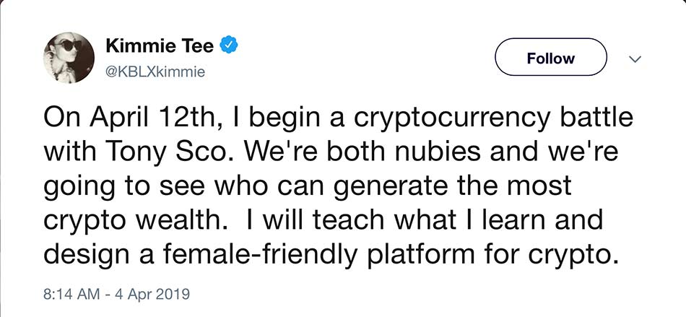Screen dimensions: 686x317
Task: Open Kimmie Tee's profile picture
Action: pyautogui.click(x=69, y=57)
